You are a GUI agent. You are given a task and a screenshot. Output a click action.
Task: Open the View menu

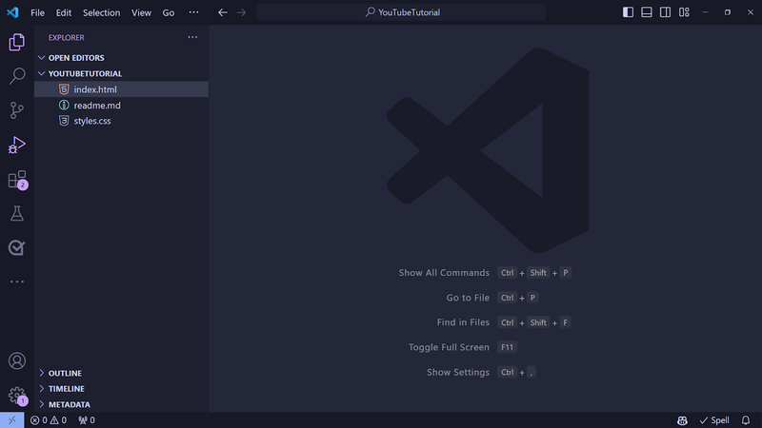141,12
